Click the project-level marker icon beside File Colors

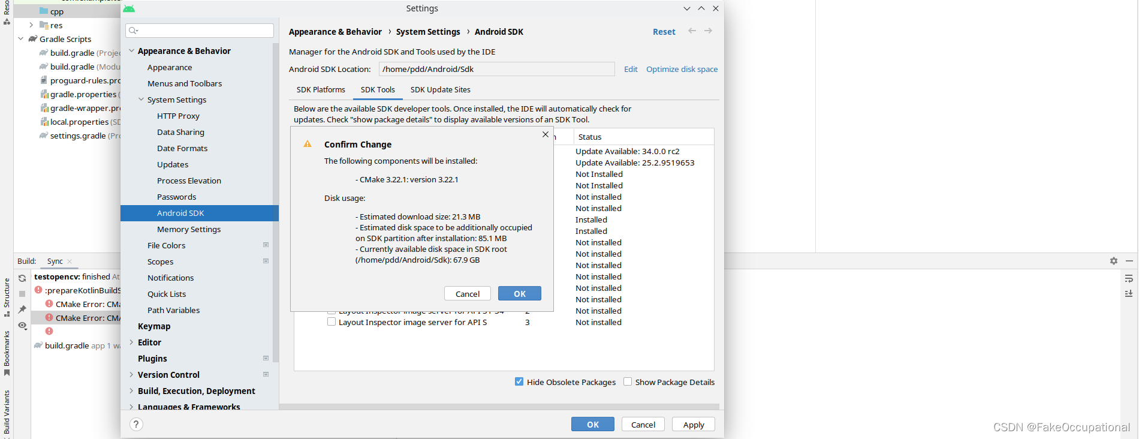[266, 245]
